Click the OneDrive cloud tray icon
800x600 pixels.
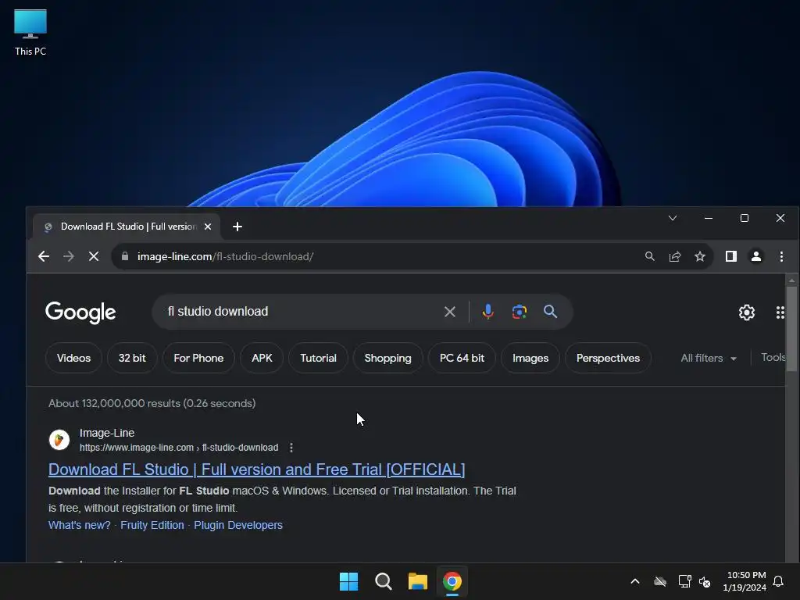tap(660, 581)
